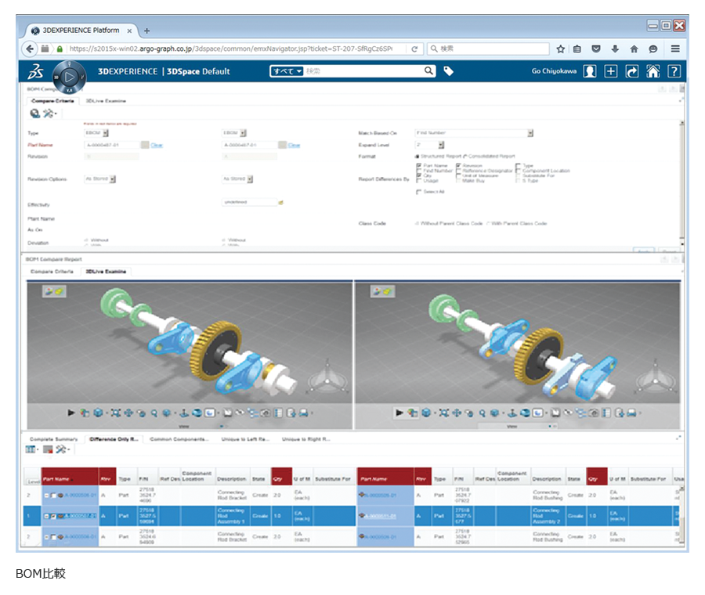
Task: Open the Complete Summary tab
Action: click(53, 439)
